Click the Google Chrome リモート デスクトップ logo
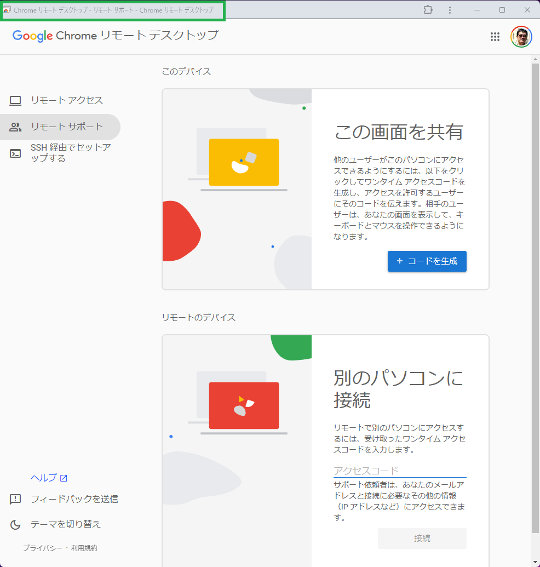This screenshot has height=567, width=540. click(x=116, y=36)
